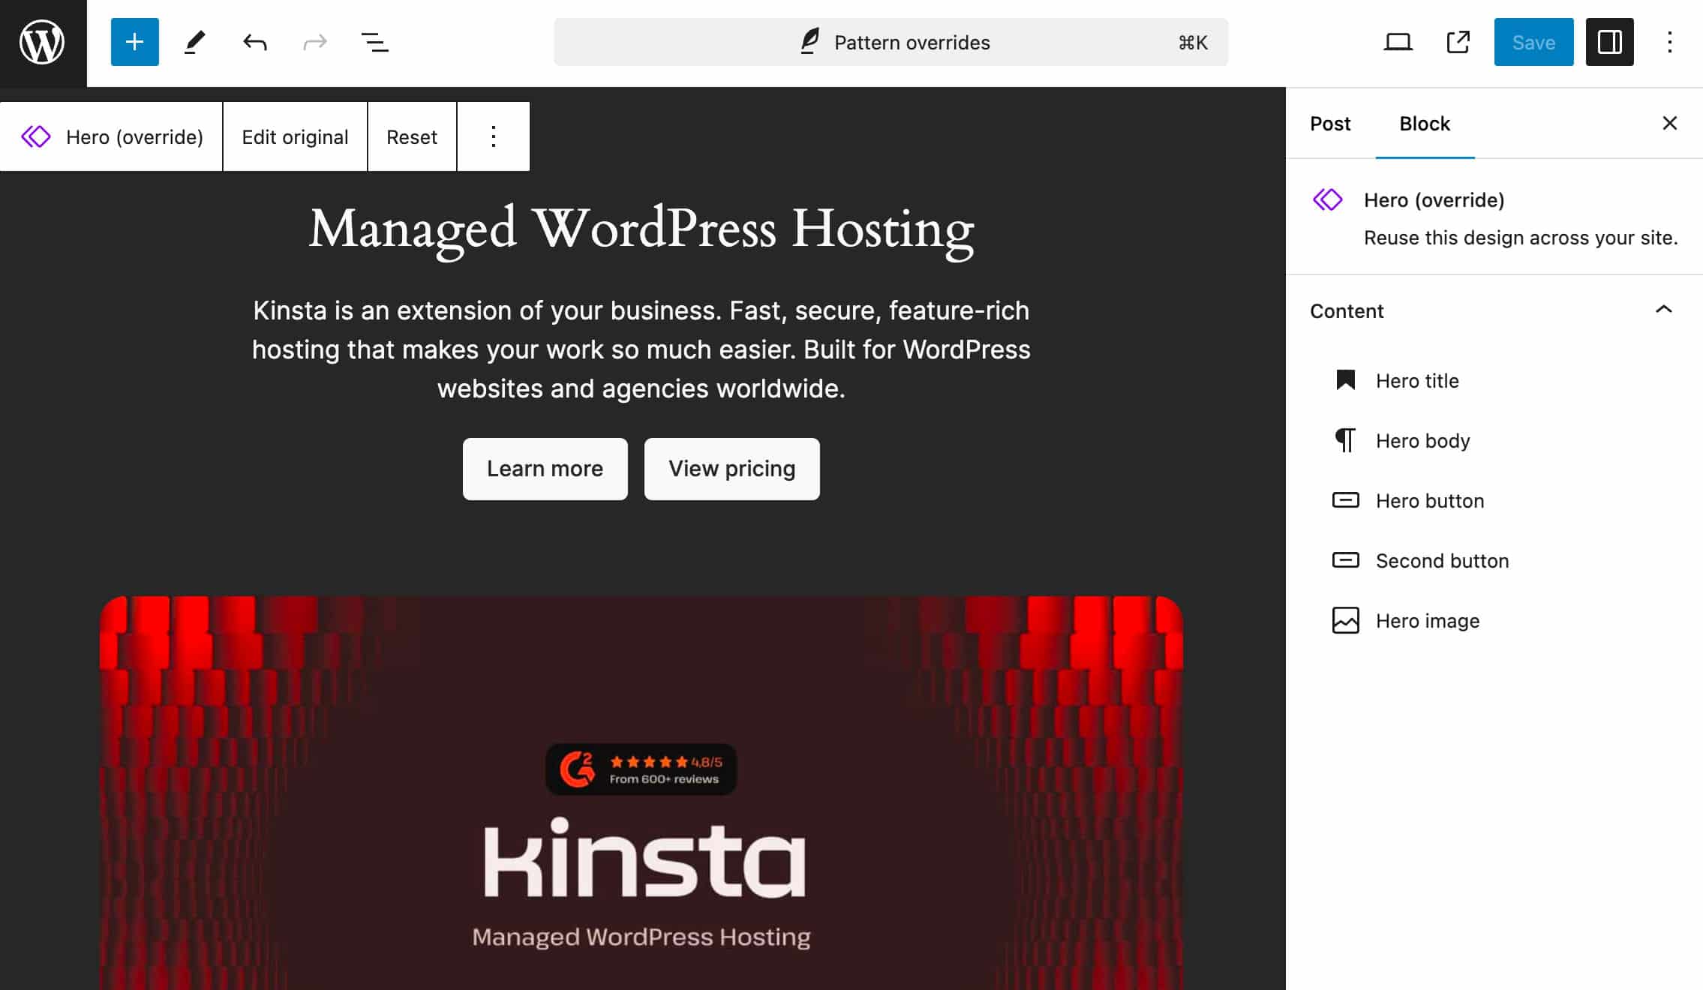Click the Save button
Screen dimensions: 1703x990
pos(1533,42)
